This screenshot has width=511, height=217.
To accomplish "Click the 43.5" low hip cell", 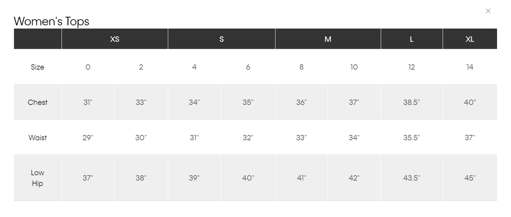I will click(x=412, y=178).
